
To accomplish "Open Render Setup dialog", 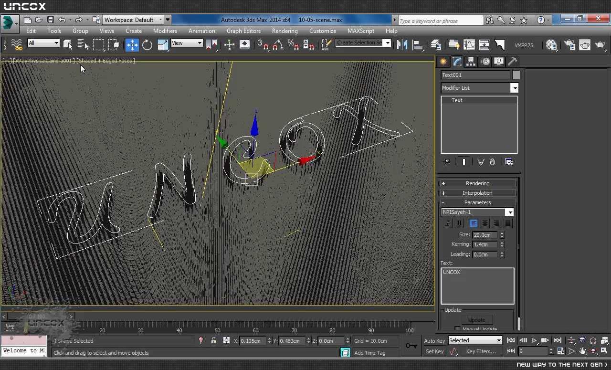I will (x=569, y=45).
